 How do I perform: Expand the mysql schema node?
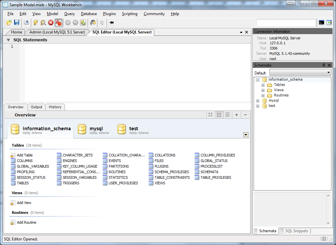258,100
